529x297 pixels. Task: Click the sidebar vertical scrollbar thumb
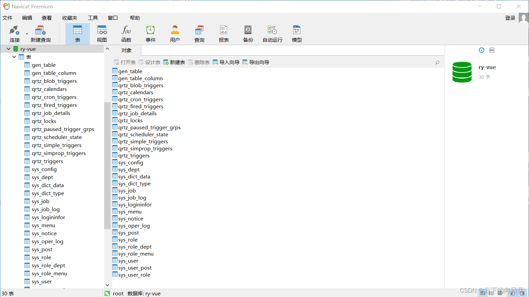point(107,166)
